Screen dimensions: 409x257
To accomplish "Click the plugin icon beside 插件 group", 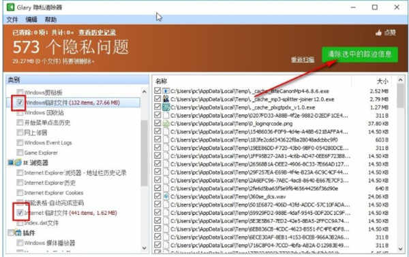I will tap(18, 233).
